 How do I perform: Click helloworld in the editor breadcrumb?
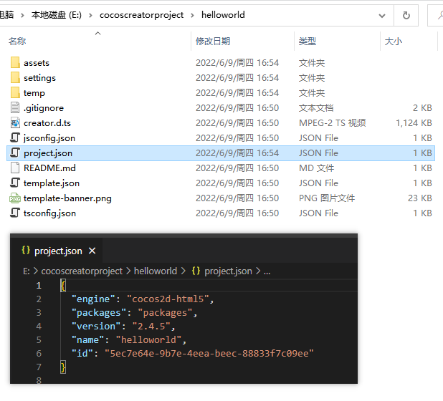[x=155, y=271]
